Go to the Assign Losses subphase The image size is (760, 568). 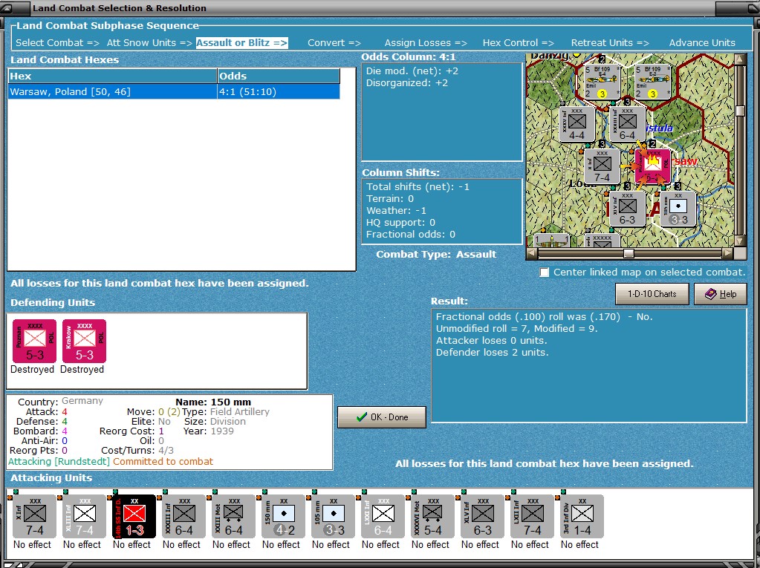(426, 42)
